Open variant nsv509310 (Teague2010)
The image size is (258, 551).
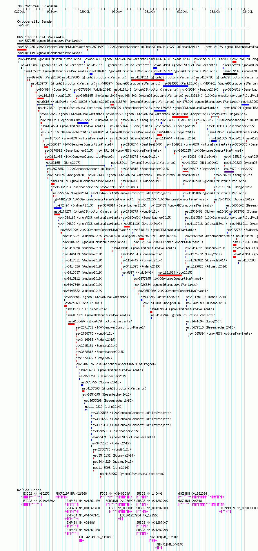coord(200,89)
